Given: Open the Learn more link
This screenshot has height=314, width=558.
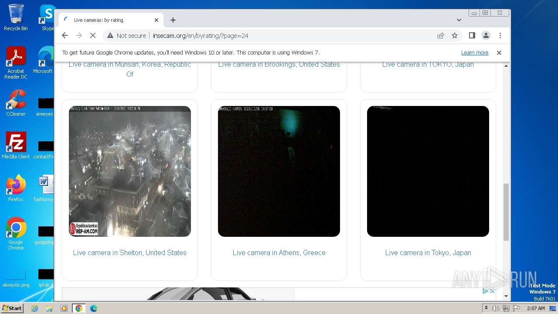Looking at the screenshot, I should (475, 52).
